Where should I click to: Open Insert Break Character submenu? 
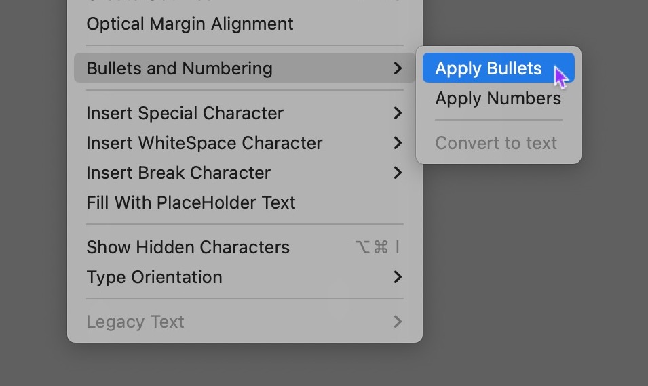178,173
